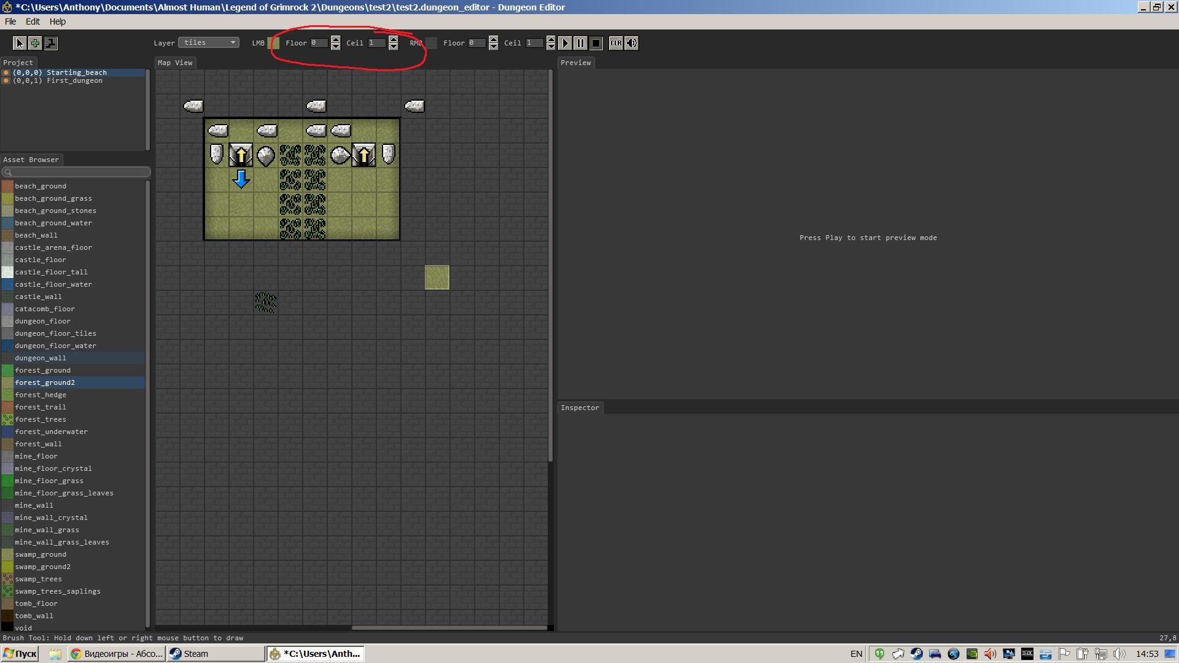Stop the preview
Image resolution: width=1179 pixels, height=663 pixels.
coord(596,43)
